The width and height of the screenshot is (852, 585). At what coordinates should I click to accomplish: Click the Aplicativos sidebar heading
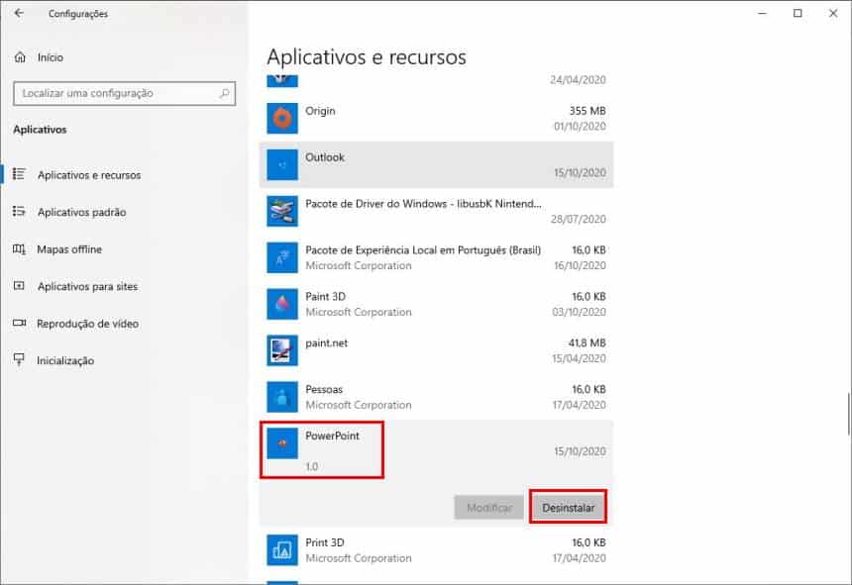(41, 130)
